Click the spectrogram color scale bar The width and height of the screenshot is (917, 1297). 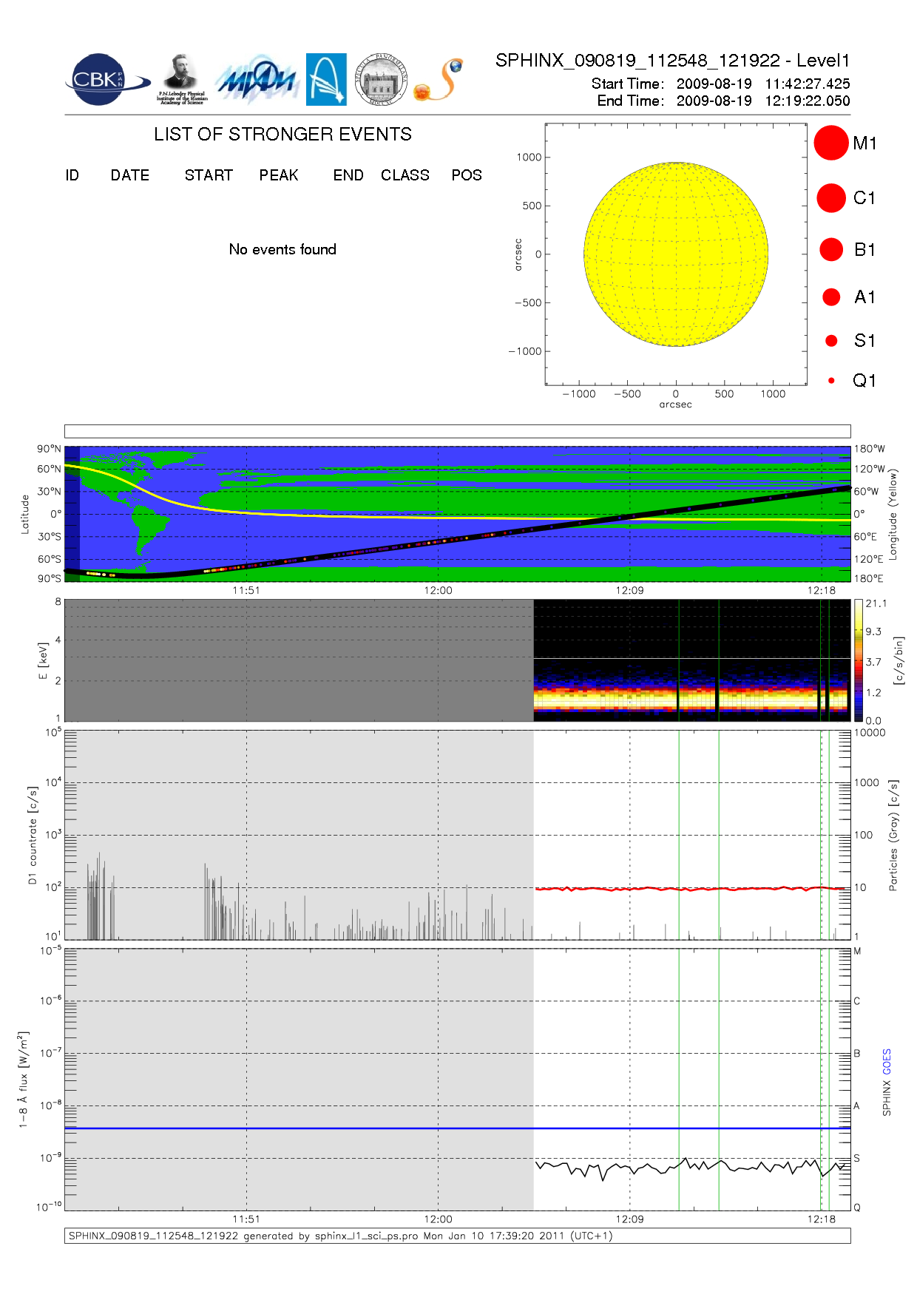tap(858, 660)
